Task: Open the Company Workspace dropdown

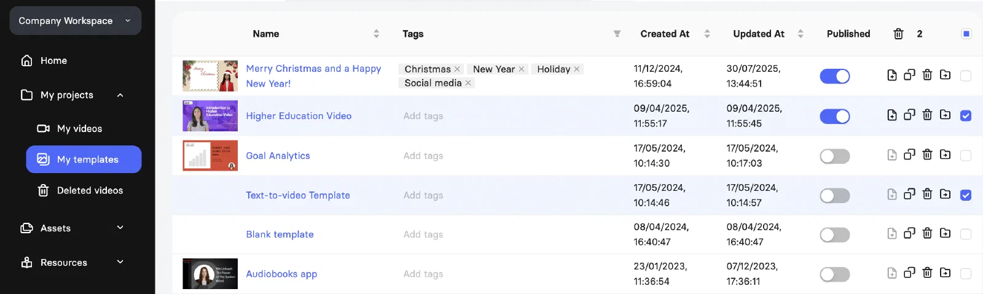Action: point(76,20)
